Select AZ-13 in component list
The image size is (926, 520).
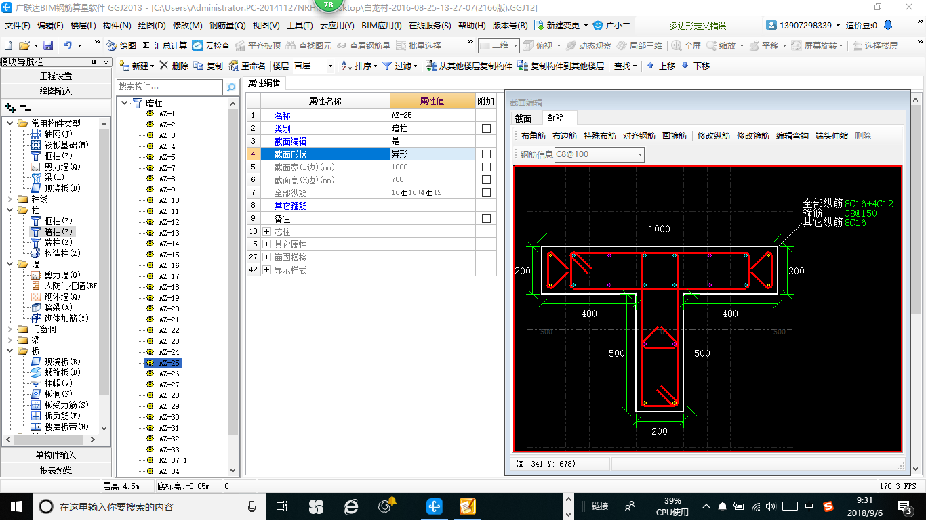(169, 233)
